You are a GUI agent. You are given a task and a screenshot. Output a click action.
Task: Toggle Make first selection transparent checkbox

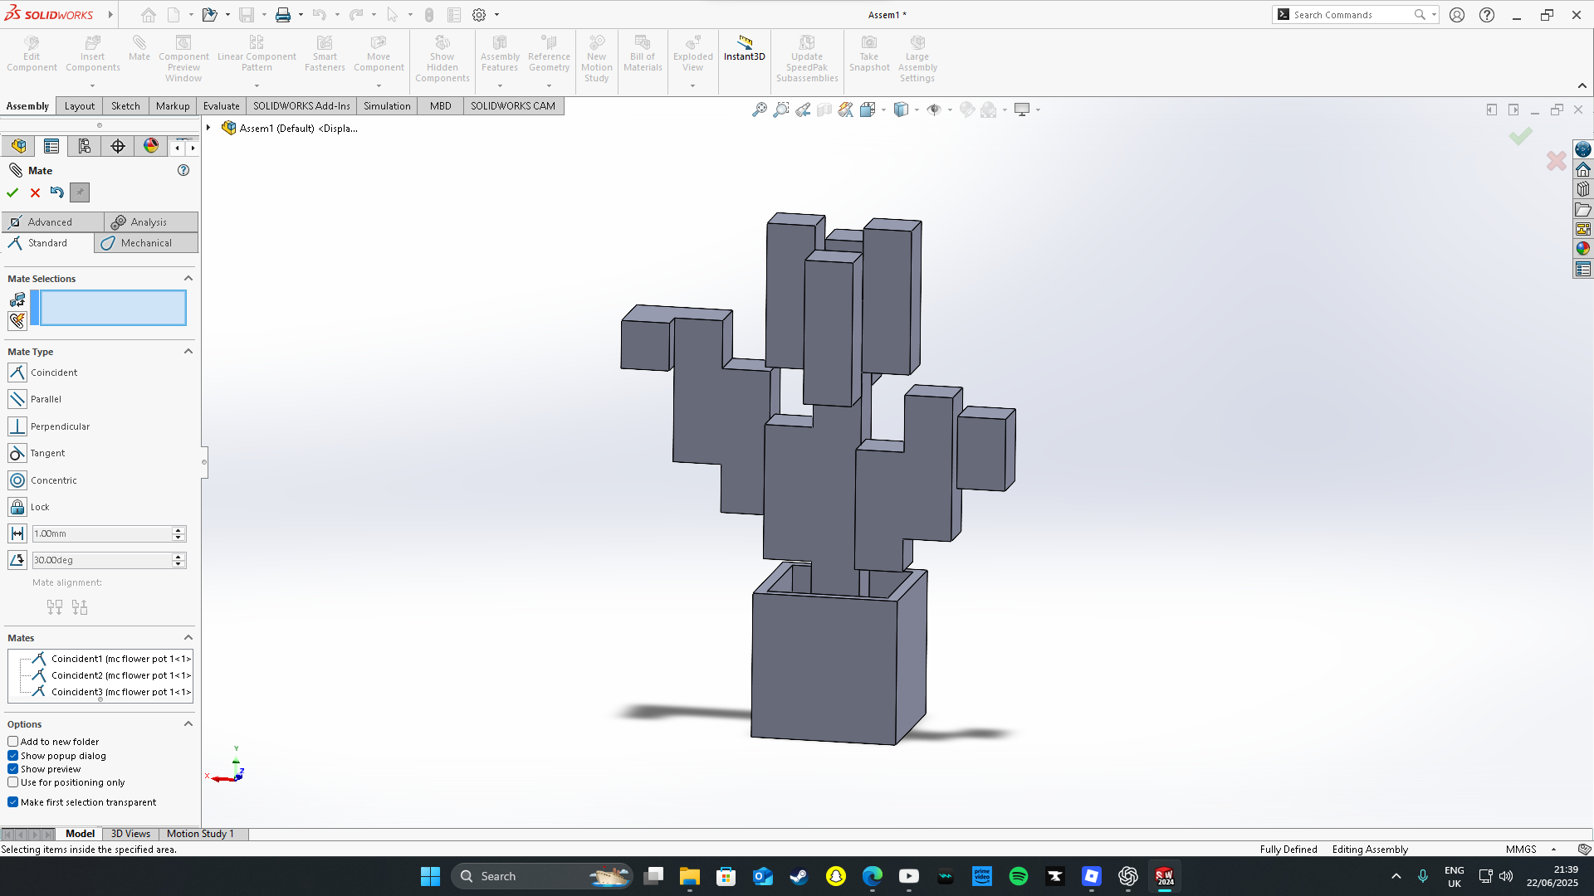(x=13, y=802)
